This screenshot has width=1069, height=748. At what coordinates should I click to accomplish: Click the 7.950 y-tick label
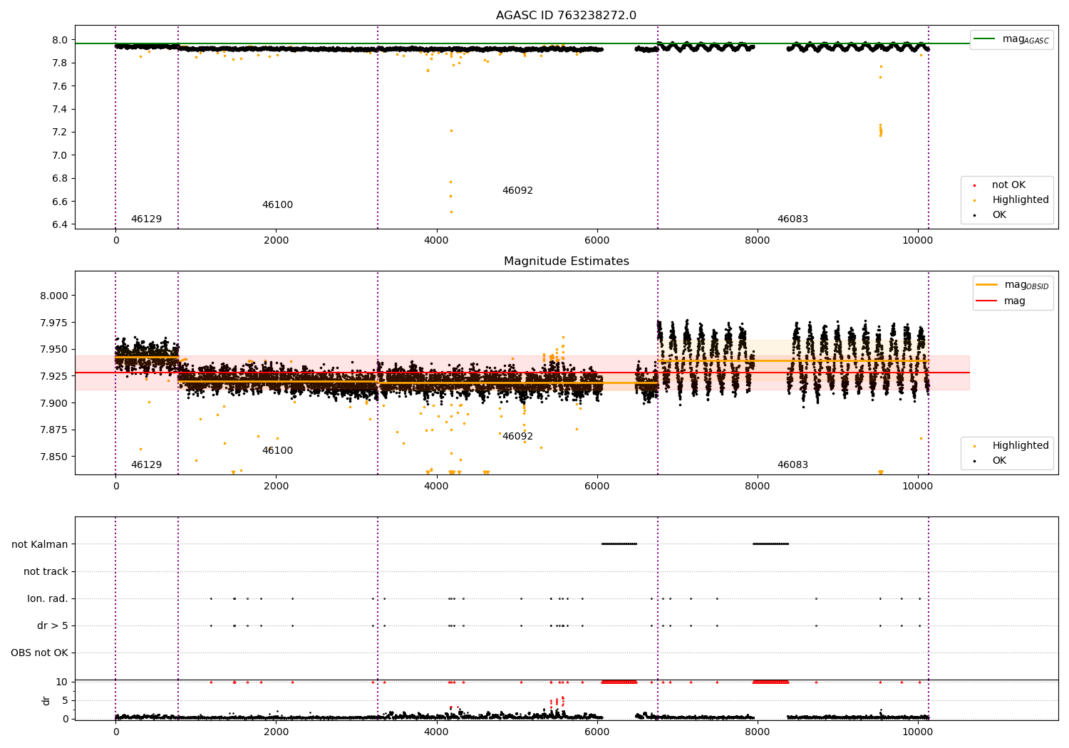54,350
